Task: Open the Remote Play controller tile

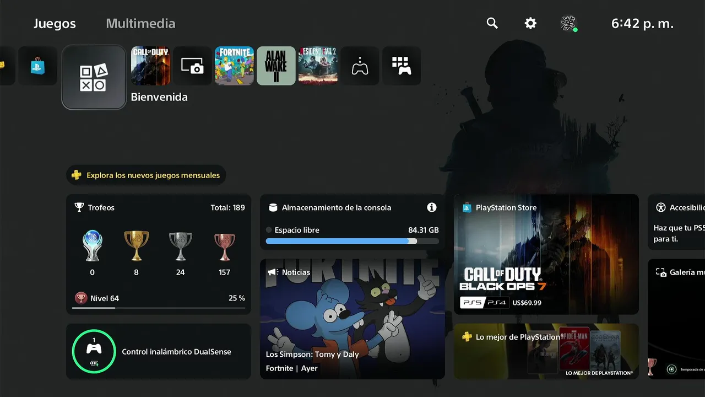Action: coord(360,66)
